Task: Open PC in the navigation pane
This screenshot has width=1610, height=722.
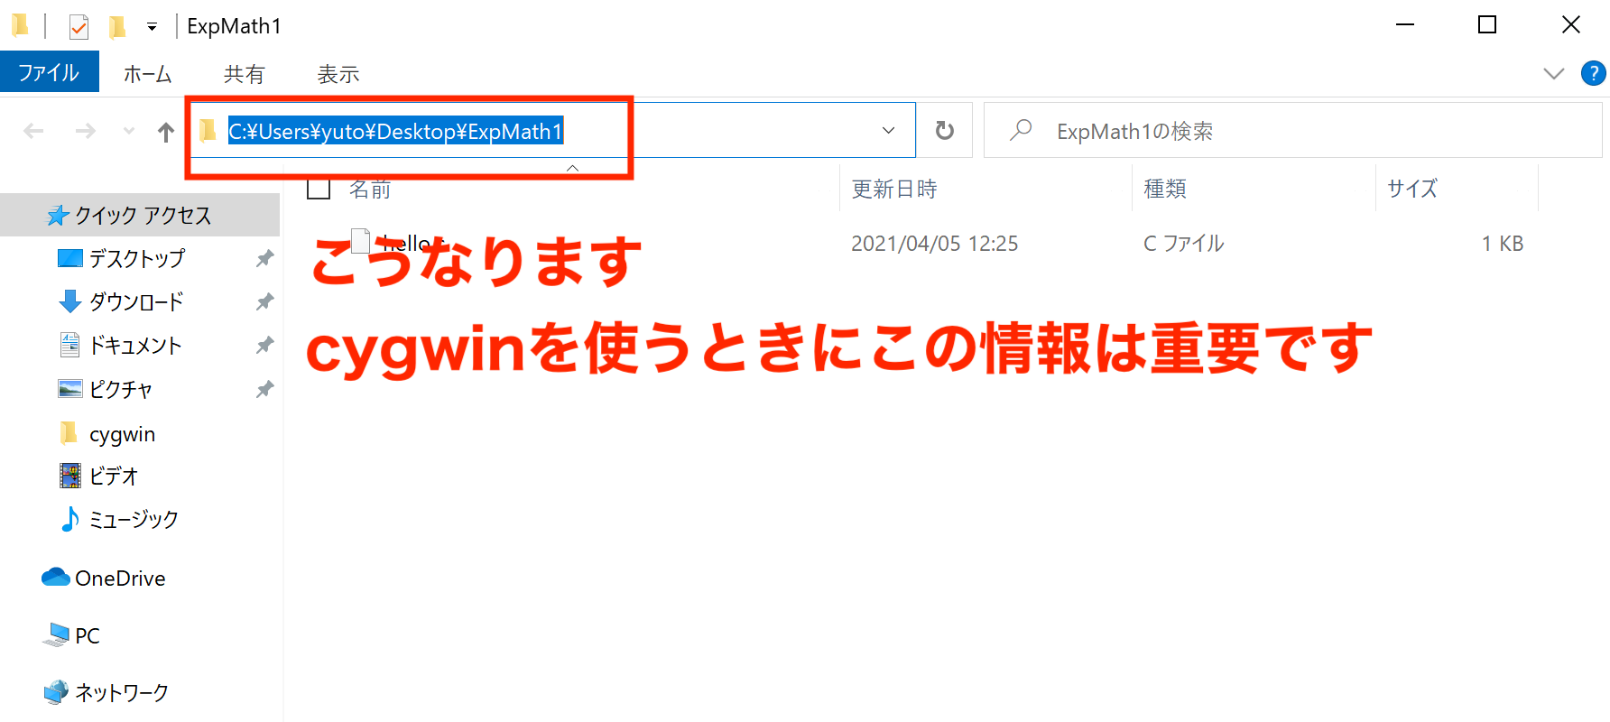Action: point(88,636)
